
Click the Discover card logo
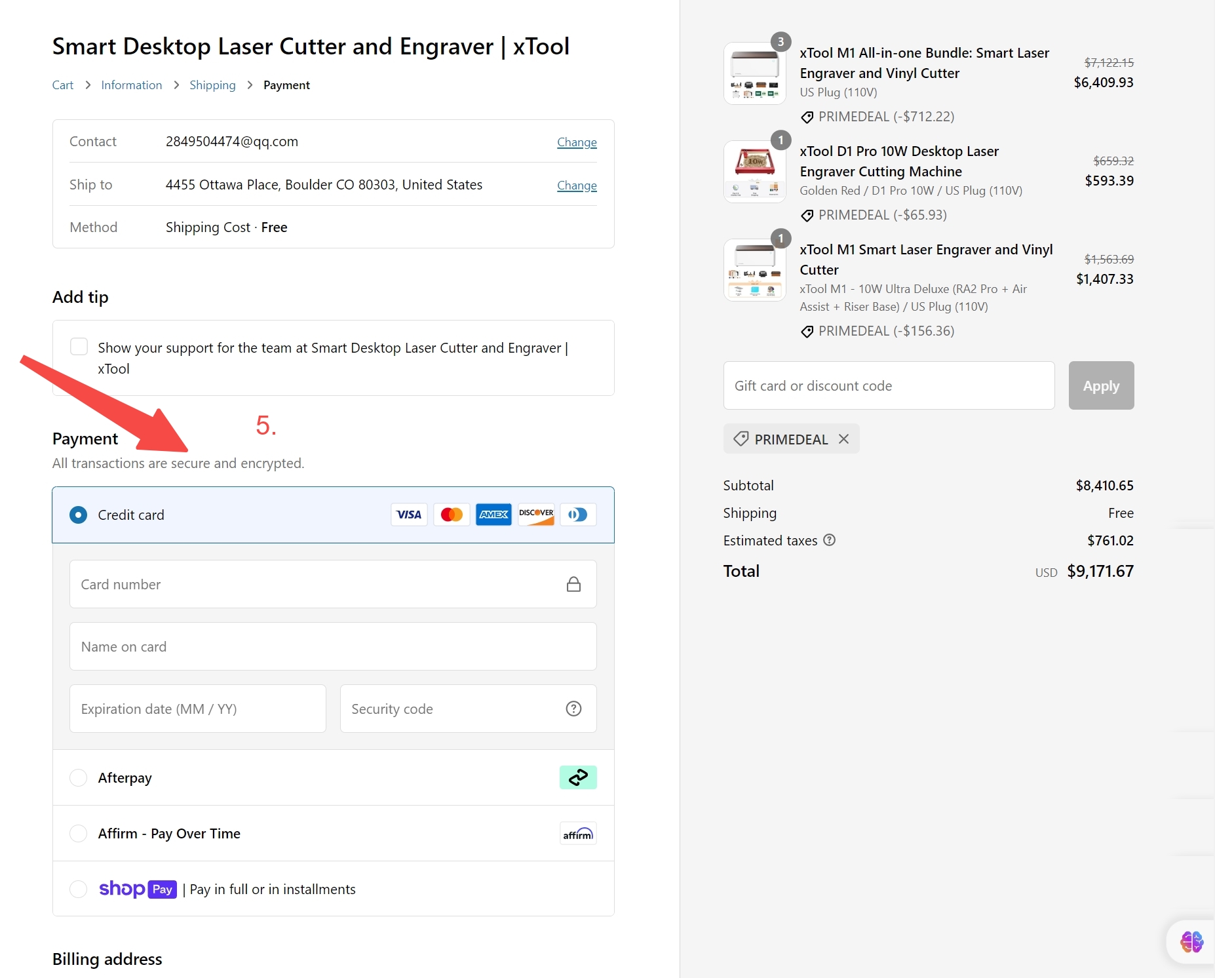pos(536,515)
